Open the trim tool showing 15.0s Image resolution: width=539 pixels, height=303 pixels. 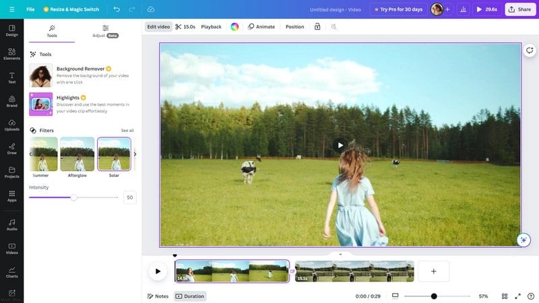click(185, 27)
